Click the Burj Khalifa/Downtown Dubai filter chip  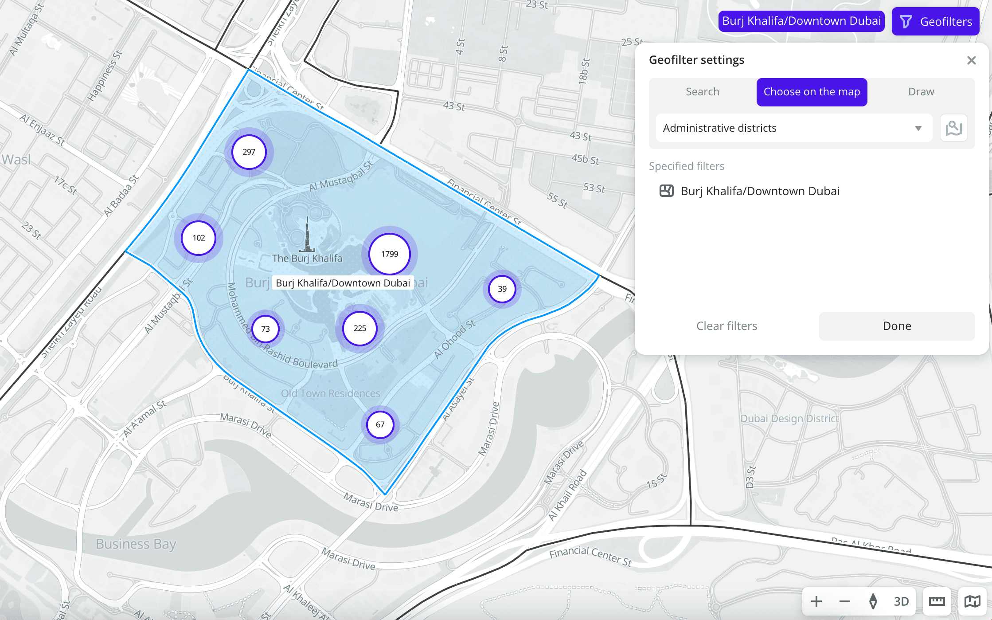pos(801,21)
